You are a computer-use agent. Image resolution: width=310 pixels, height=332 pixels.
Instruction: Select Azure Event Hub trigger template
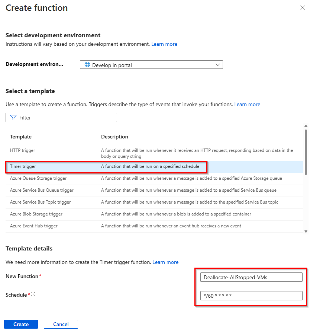34,226
